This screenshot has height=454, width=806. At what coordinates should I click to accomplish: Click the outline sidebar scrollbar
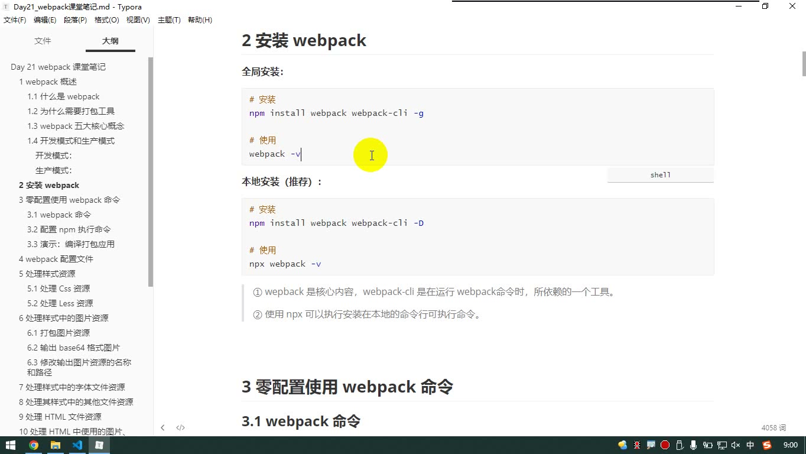(151, 171)
